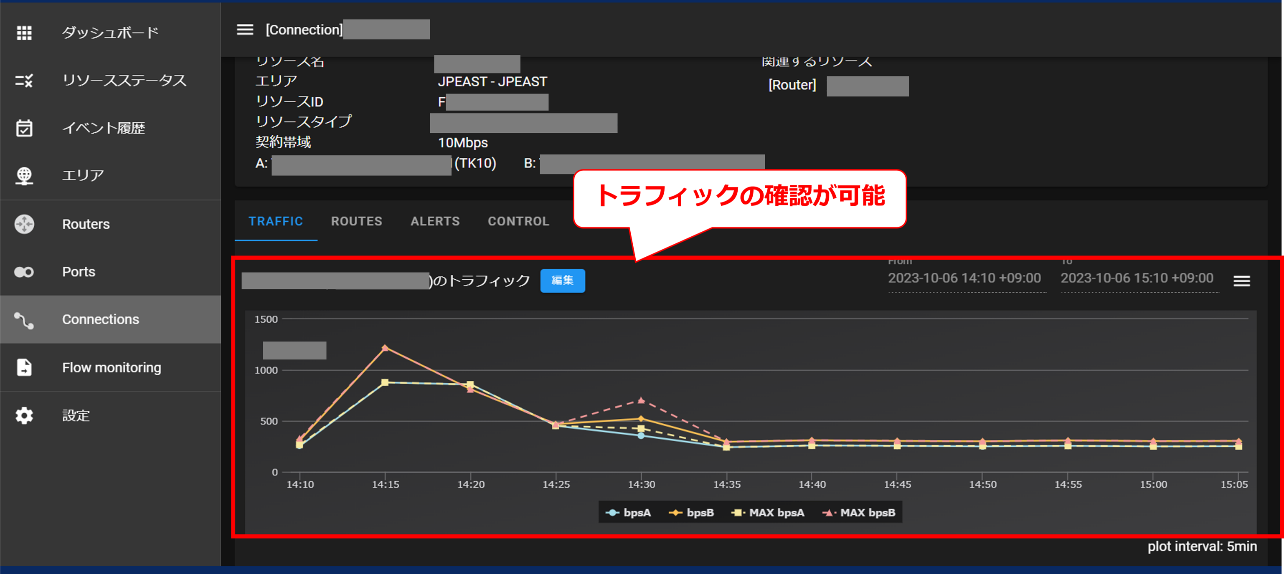Open the resource status checklist icon
The width and height of the screenshot is (1284, 574).
pos(24,80)
